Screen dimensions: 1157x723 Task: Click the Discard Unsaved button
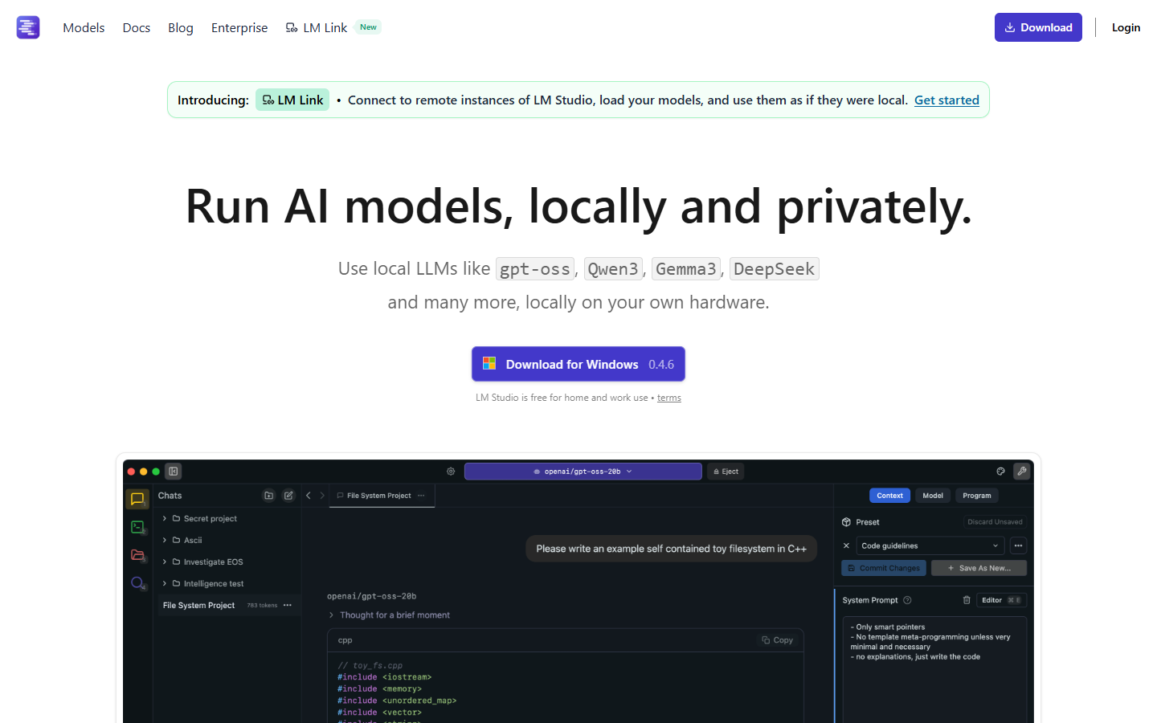(x=995, y=522)
